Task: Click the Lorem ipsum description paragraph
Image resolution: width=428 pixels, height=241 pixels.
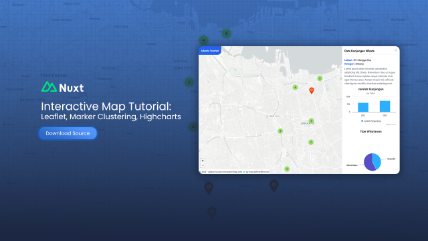Action: pos(370,76)
